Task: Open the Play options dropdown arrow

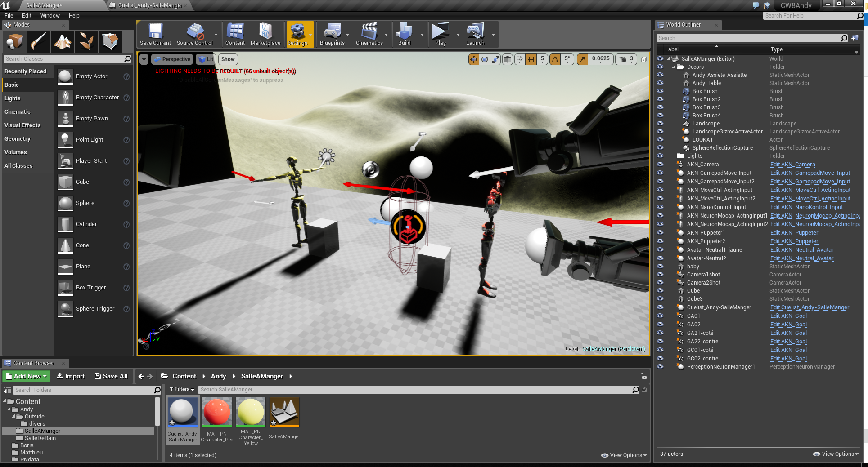Action: pyautogui.click(x=458, y=35)
